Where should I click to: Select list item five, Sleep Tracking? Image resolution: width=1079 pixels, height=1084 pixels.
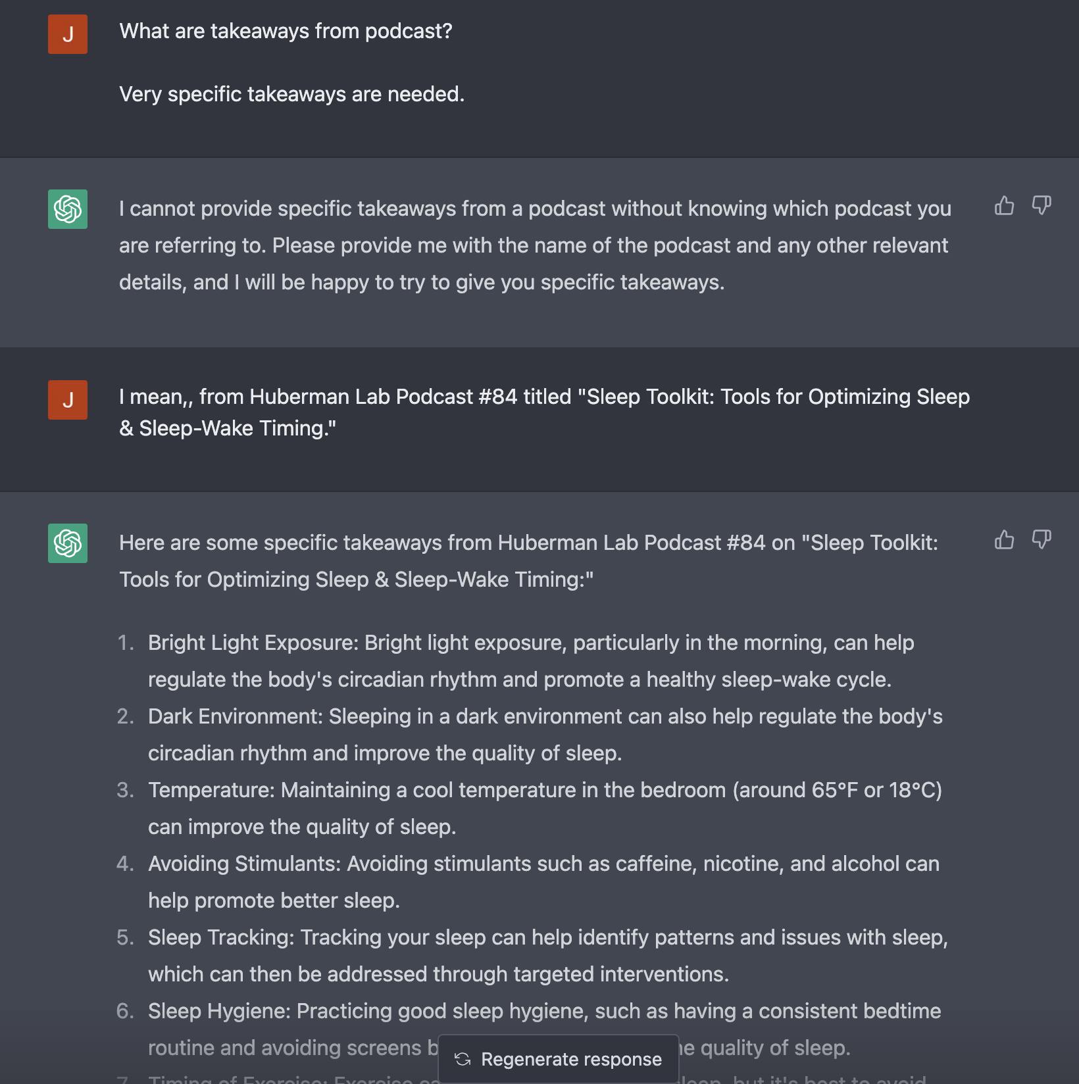(x=547, y=956)
